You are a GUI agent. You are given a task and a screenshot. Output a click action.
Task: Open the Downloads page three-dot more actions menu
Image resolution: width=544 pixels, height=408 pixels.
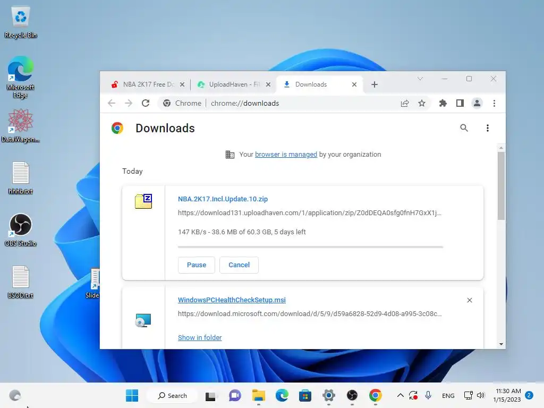click(x=488, y=128)
